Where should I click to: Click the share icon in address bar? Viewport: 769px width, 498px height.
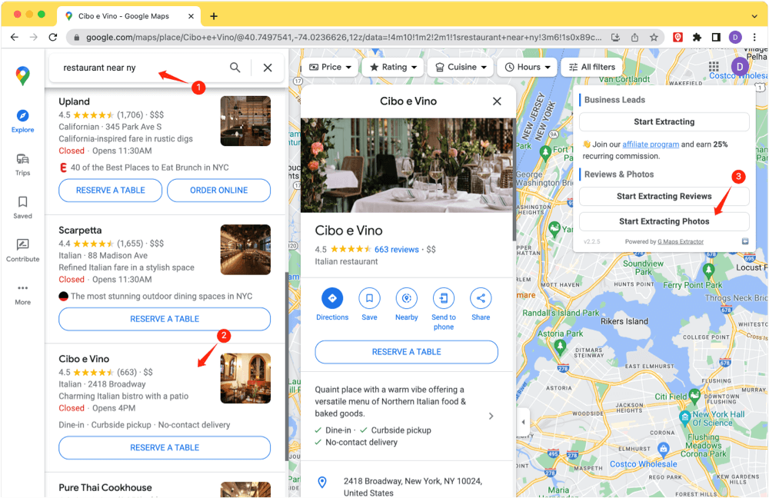pos(634,37)
